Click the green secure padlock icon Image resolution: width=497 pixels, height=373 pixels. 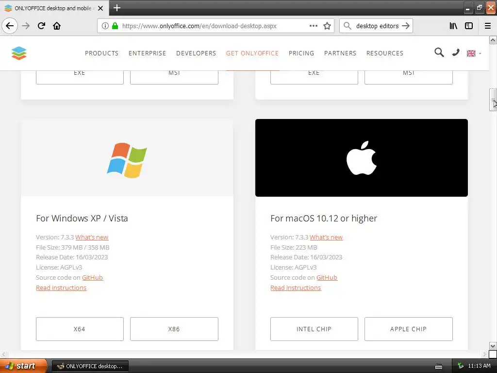pyautogui.click(x=115, y=26)
